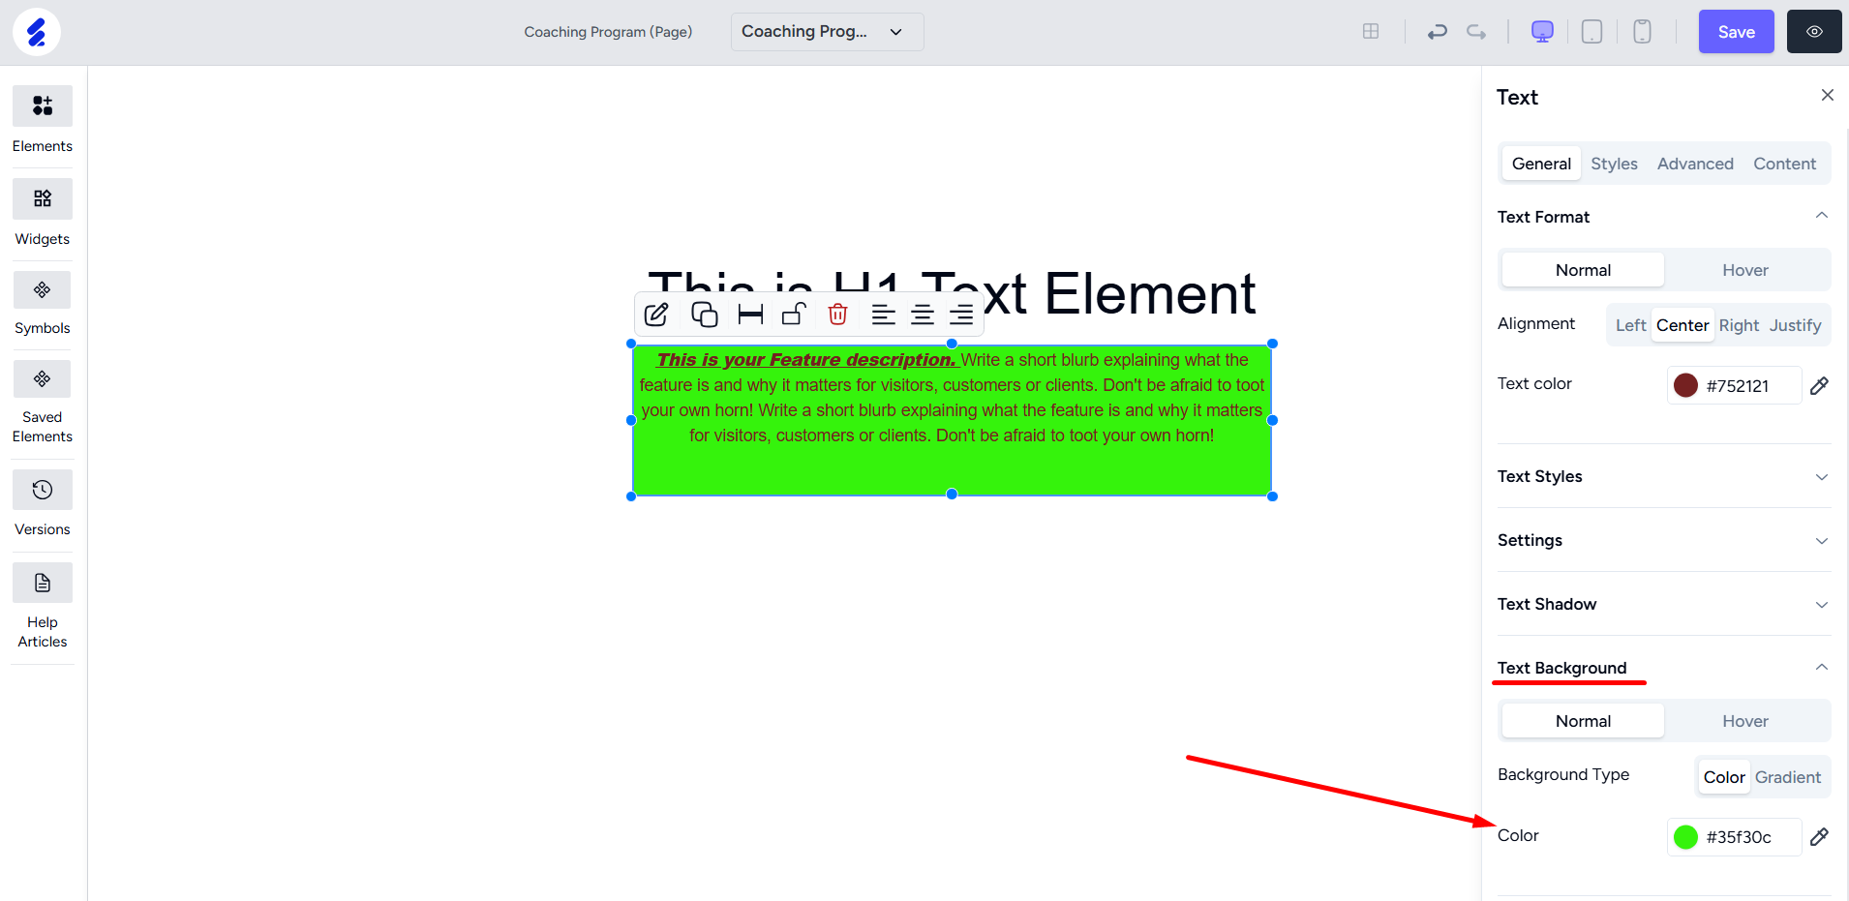Image resolution: width=1849 pixels, height=901 pixels.
Task: Choose Gradient background type
Action: (x=1788, y=777)
